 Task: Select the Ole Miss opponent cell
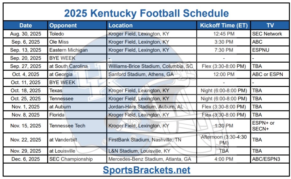coord(77,42)
